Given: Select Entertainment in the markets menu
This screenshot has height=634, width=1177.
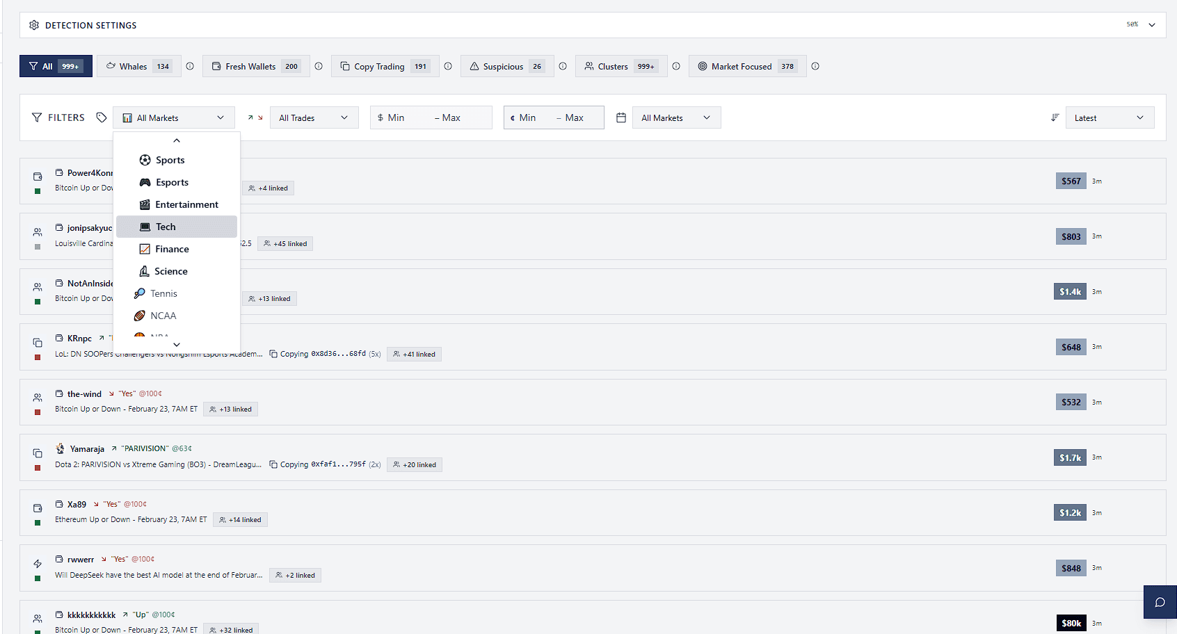Looking at the screenshot, I should [x=186, y=204].
